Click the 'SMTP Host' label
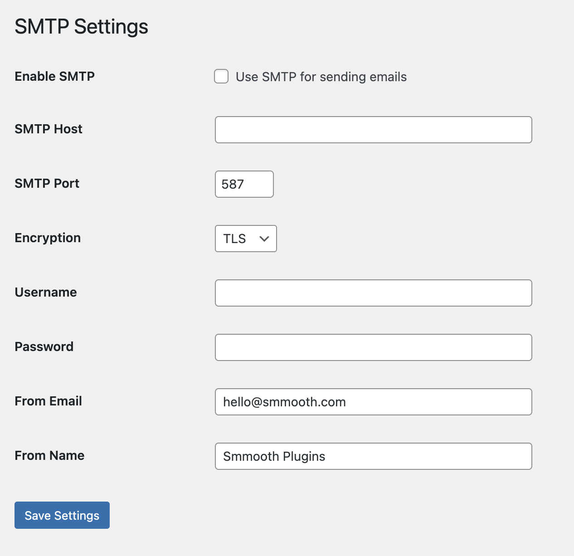574x556 pixels. [49, 129]
